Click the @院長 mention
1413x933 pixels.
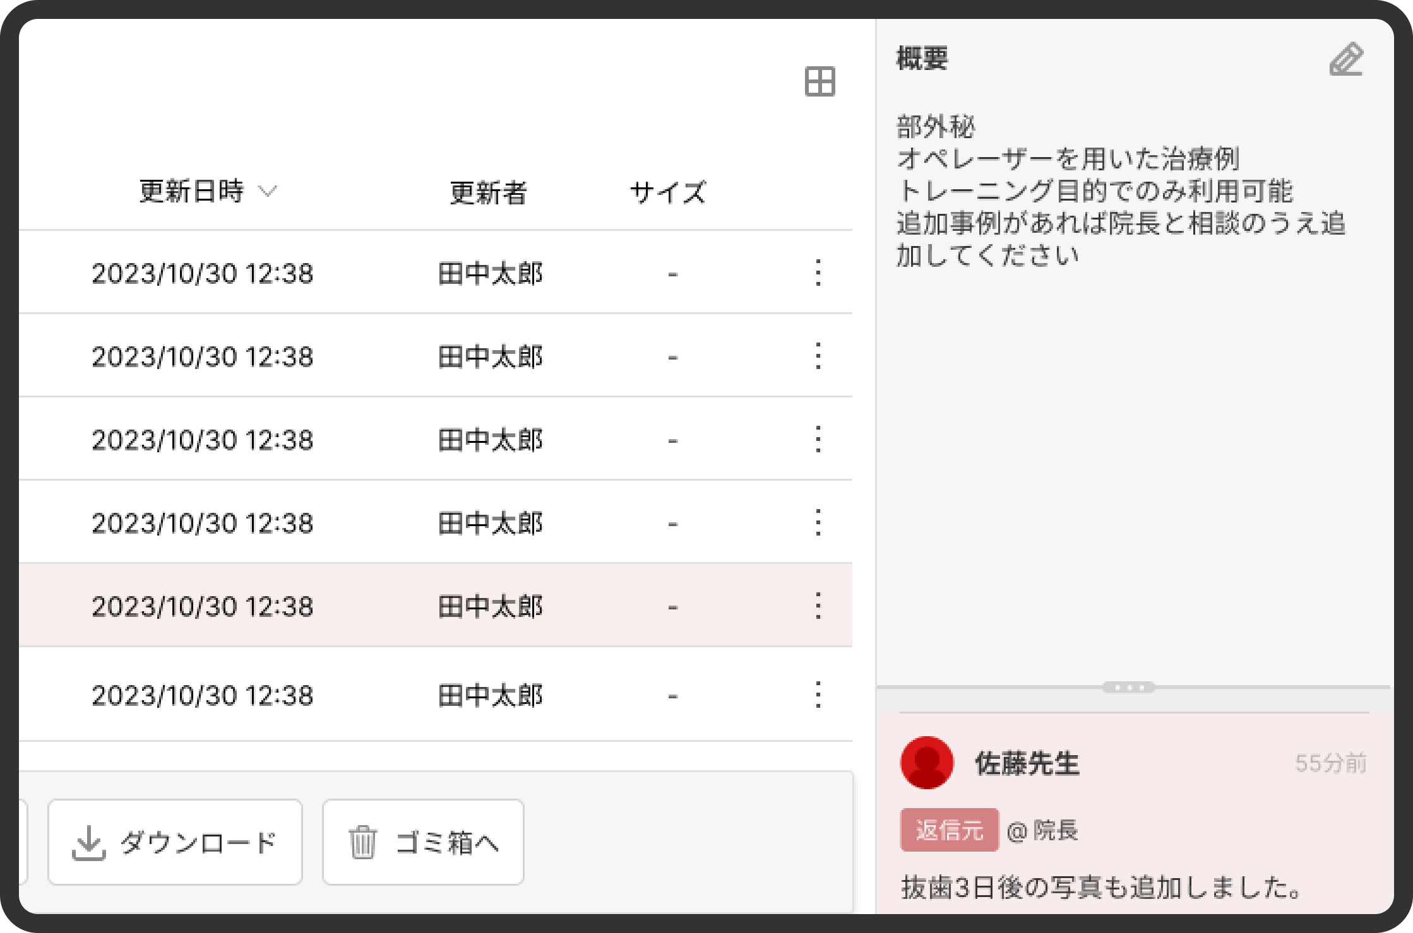pyautogui.click(x=1042, y=830)
